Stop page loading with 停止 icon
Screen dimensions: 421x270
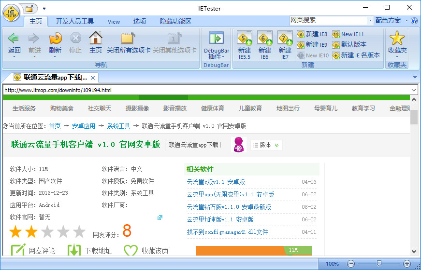76,38
